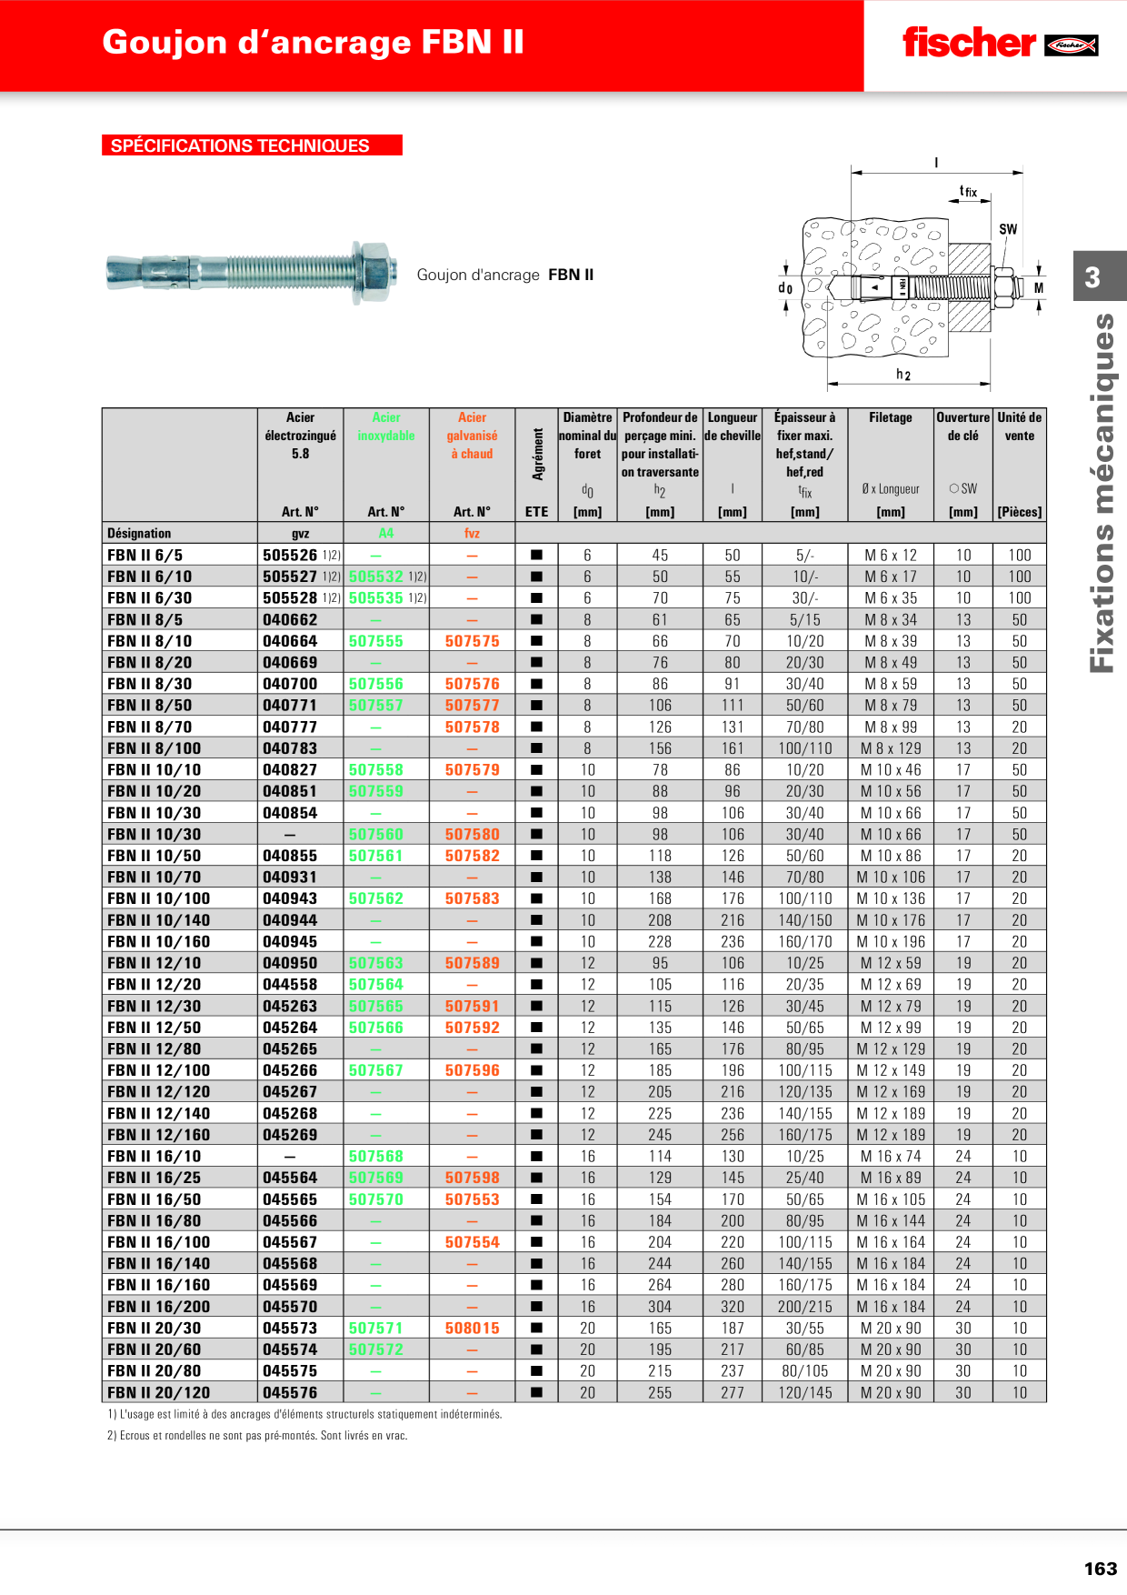This screenshot has width=1127, height=1595.
Task: Click the ETE square marker in the FBN II 16/10 row
Action: click(536, 1156)
